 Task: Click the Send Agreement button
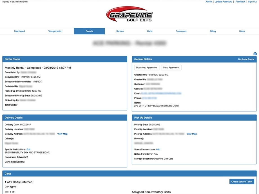point(171,67)
